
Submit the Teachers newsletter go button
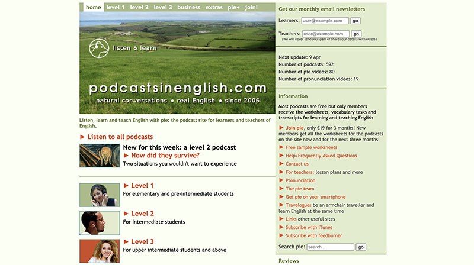coord(356,34)
